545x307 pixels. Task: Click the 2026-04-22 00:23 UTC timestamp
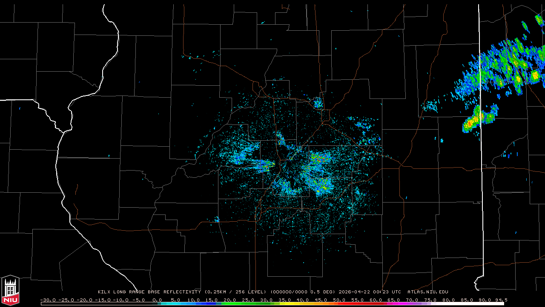pyautogui.click(x=370, y=292)
